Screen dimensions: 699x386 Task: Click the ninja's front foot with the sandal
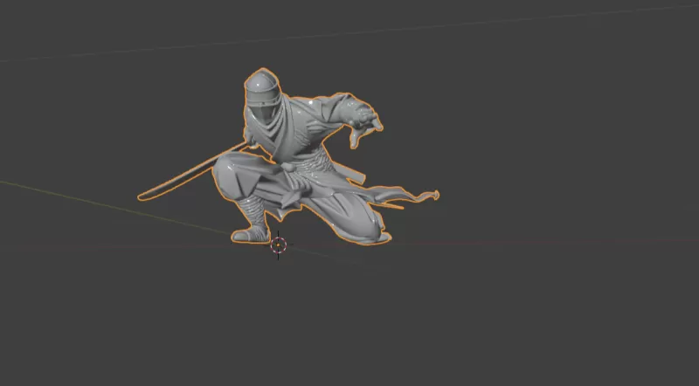248,234
